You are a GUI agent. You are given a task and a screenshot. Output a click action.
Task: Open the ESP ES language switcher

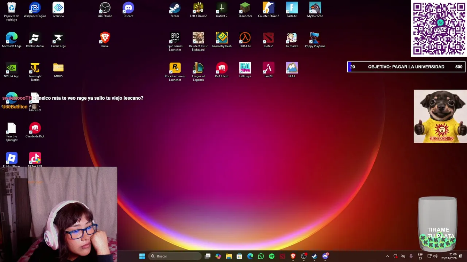[x=420, y=256]
